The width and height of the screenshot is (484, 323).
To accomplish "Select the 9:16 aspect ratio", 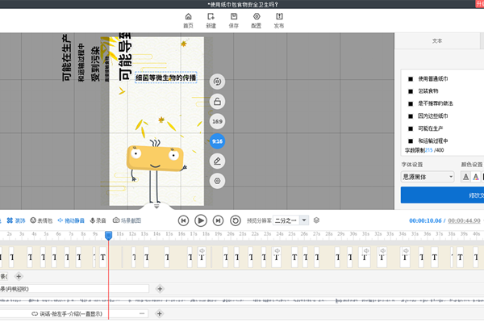I will click(x=217, y=141).
